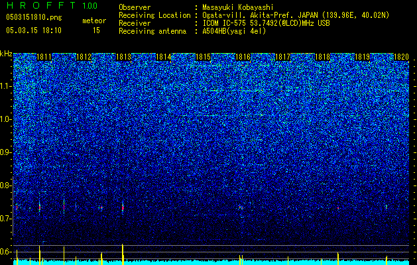Select version number 1.0.0

pyautogui.click(x=89, y=5)
